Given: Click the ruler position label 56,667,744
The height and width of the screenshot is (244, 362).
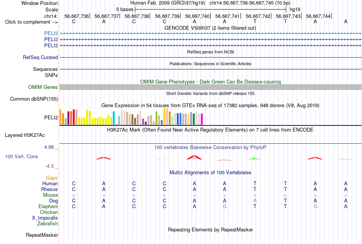Looking at the screenshot, I should click(x=318, y=16).
